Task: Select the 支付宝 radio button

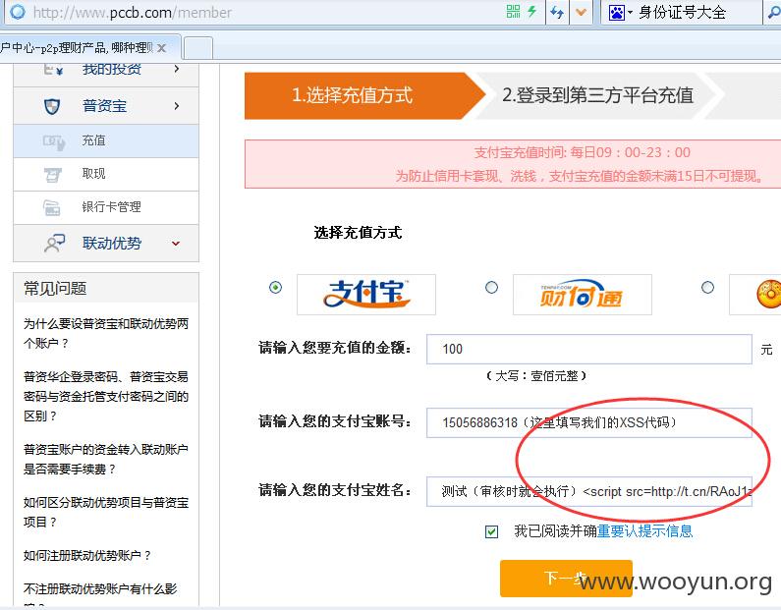Action: coord(275,288)
